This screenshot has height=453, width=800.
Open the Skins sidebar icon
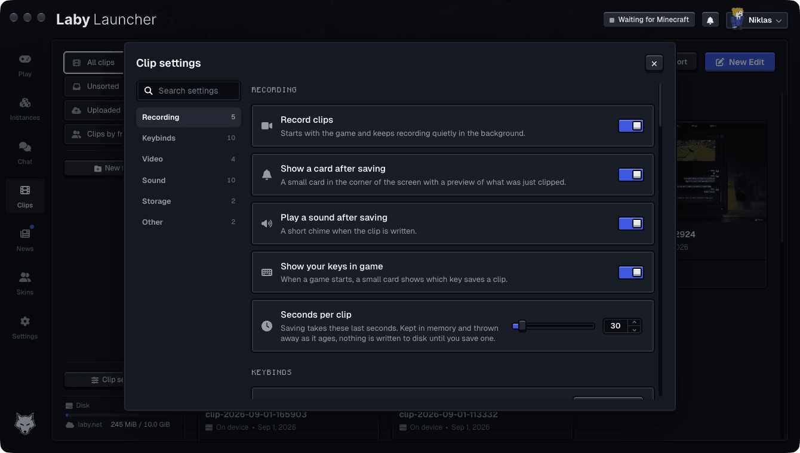point(24,277)
